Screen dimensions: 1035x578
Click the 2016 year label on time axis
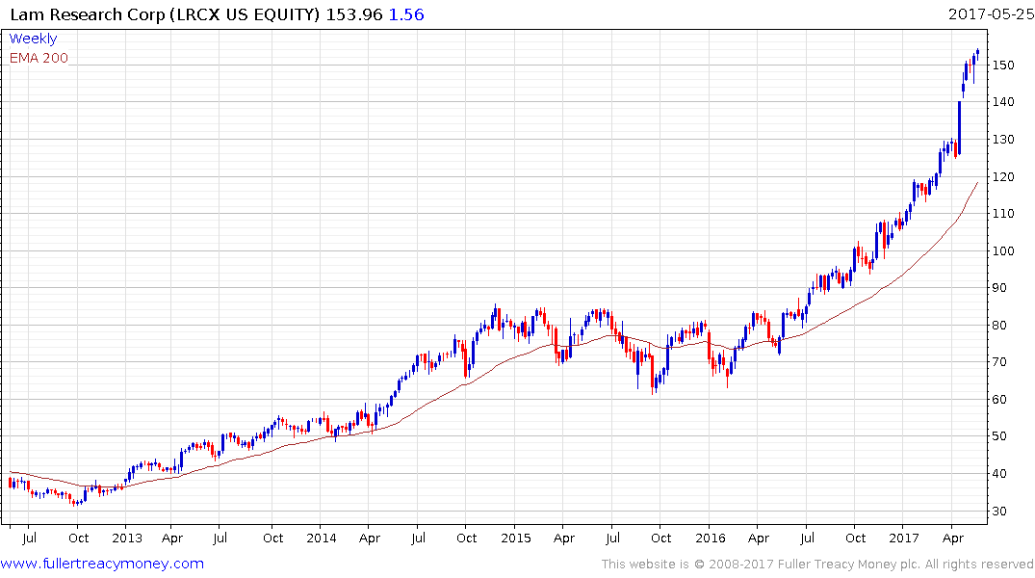point(711,538)
